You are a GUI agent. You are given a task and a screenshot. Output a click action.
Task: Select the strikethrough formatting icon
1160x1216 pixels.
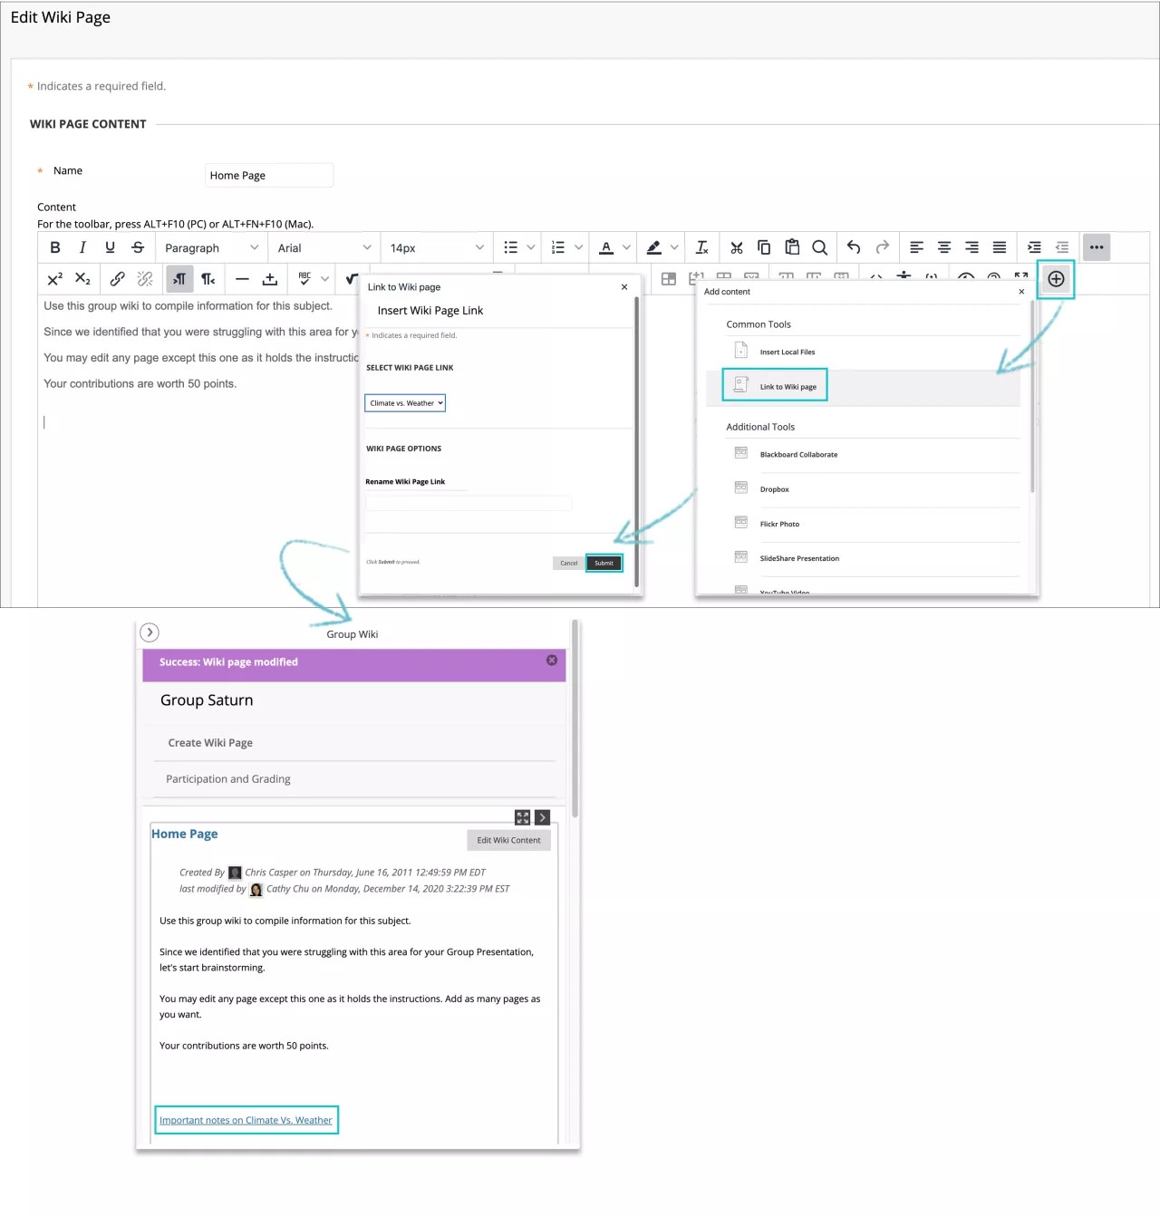[x=137, y=246]
